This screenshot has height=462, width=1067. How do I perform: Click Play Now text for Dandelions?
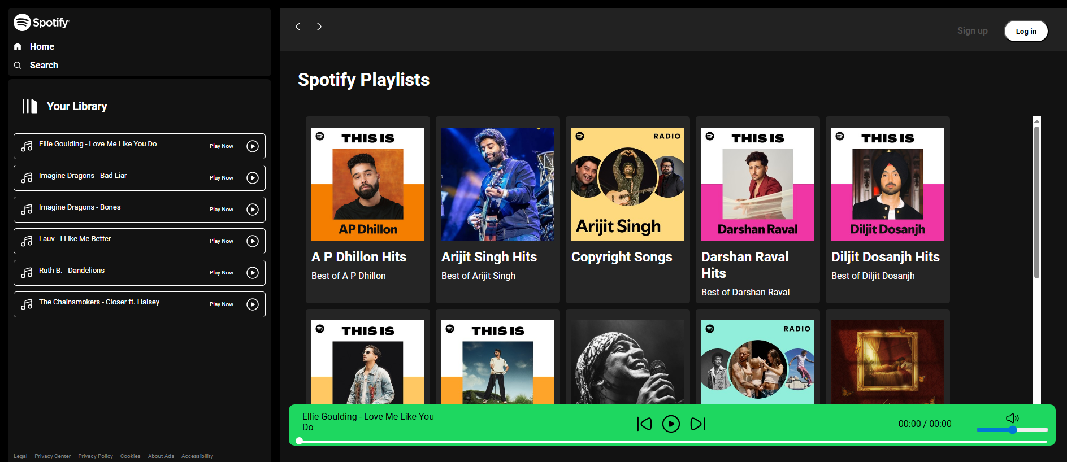(x=222, y=273)
